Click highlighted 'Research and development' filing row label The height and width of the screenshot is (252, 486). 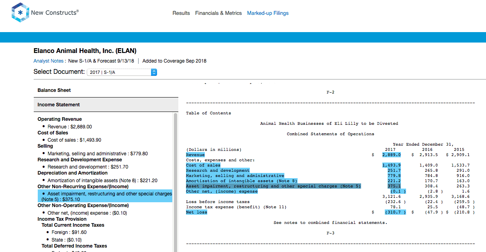tap(218, 171)
